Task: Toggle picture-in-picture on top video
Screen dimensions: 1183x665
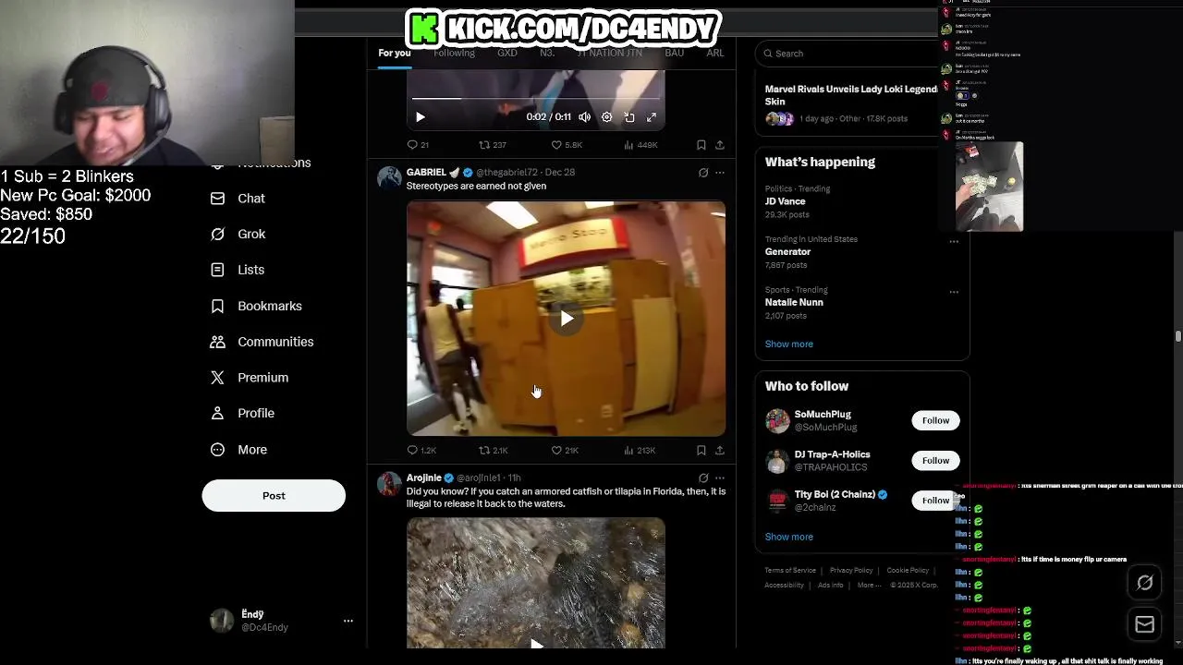Action: 629,117
